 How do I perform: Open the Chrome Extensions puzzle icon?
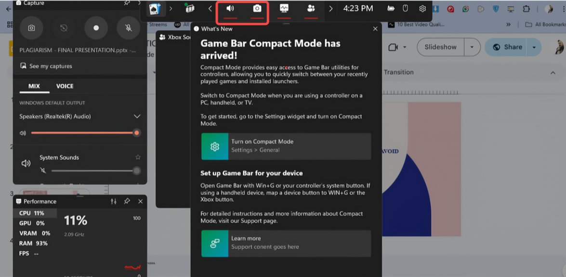[527, 9]
